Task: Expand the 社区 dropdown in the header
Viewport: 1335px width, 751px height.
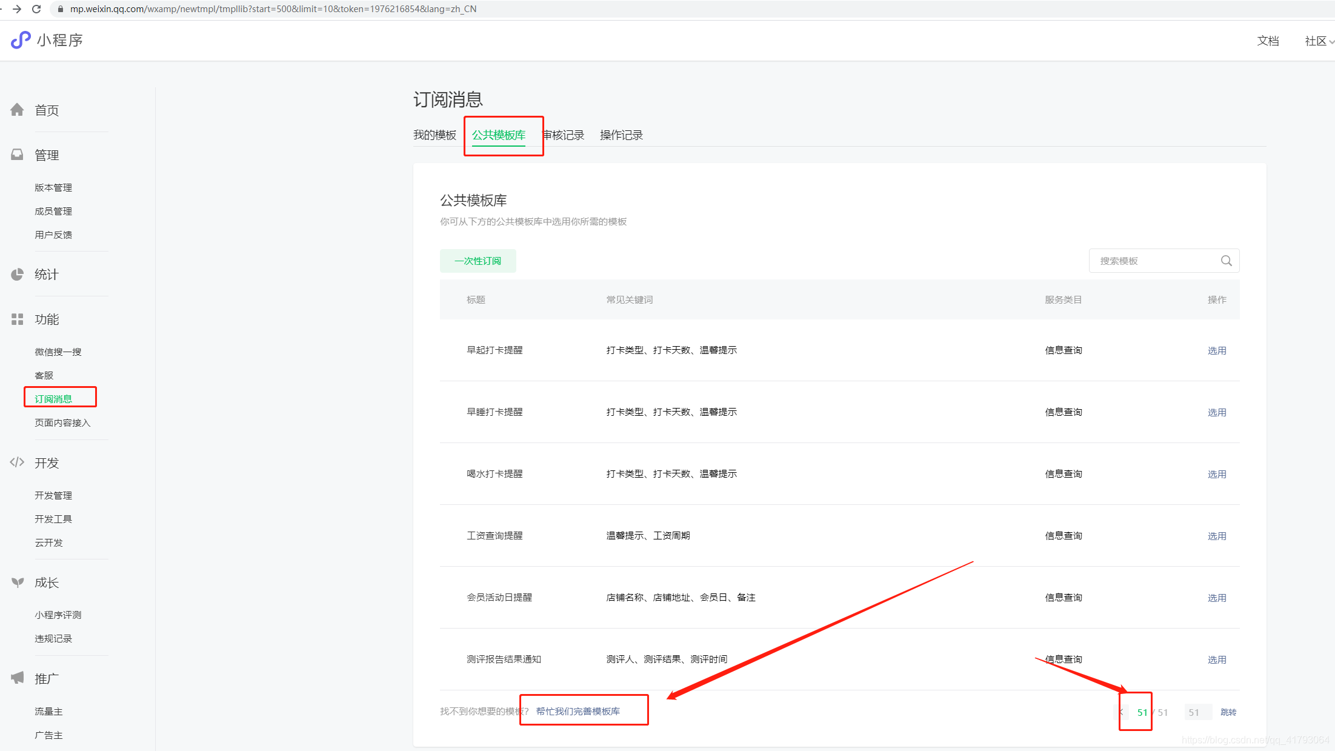Action: point(1319,41)
